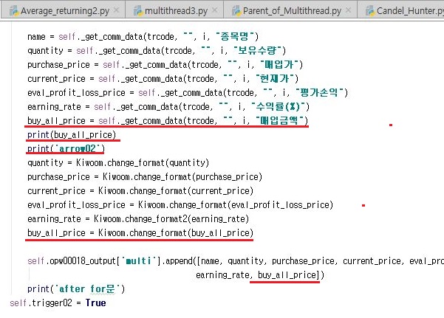
Task: Place cursor on the 'name = self._get_comm_data' line
Action: 143,36
